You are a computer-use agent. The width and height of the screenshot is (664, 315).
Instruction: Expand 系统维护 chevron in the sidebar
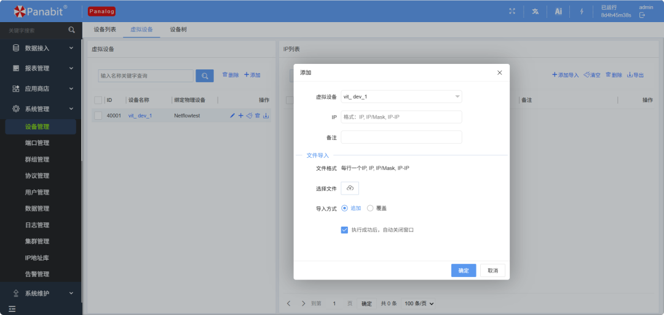[71, 293]
